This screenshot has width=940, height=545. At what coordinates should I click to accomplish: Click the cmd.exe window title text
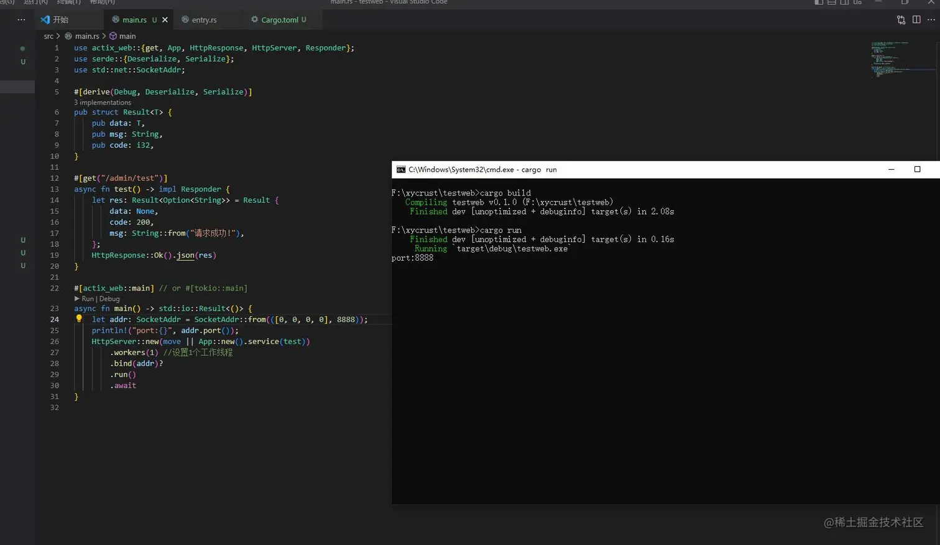482,169
